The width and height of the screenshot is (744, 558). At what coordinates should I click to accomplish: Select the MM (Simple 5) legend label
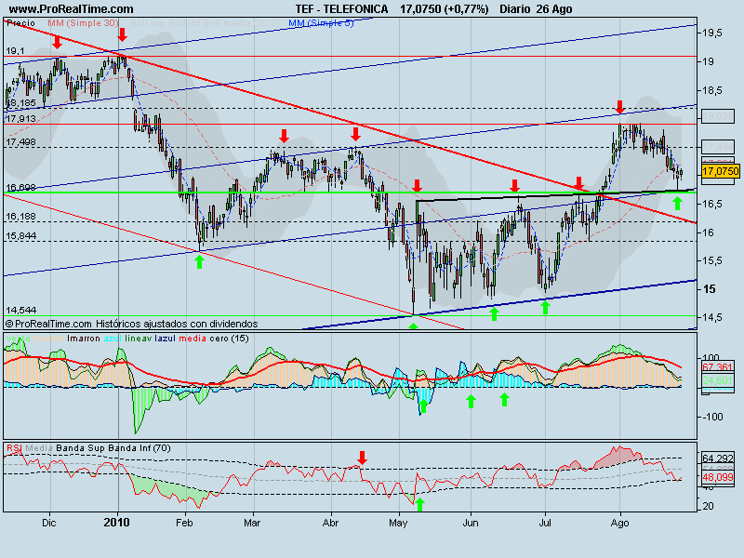tap(321, 22)
